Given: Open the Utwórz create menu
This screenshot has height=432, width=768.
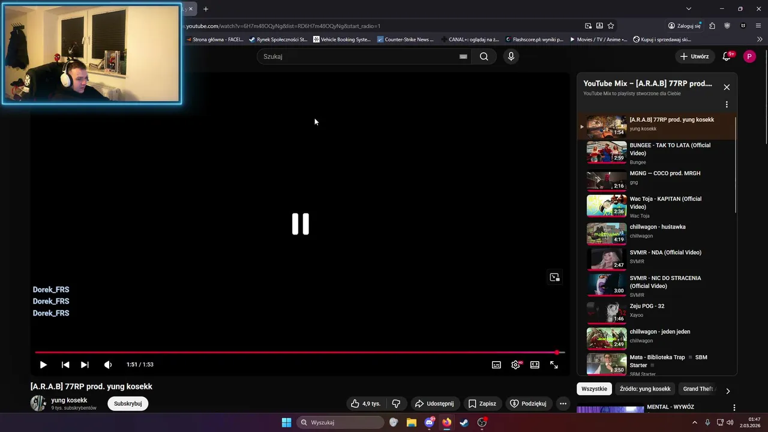Looking at the screenshot, I should pyautogui.click(x=695, y=56).
